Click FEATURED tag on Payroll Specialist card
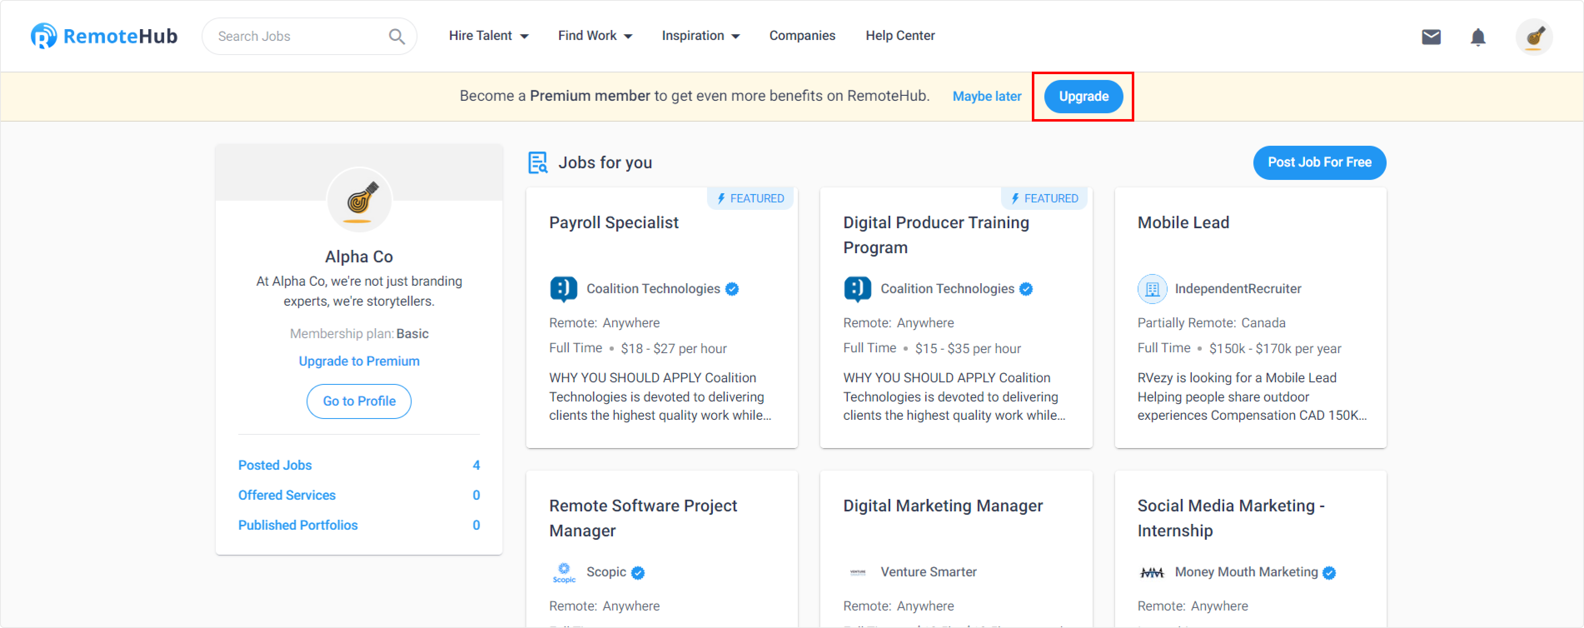The height and width of the screenshot is (628, 1584). point(750,199)
